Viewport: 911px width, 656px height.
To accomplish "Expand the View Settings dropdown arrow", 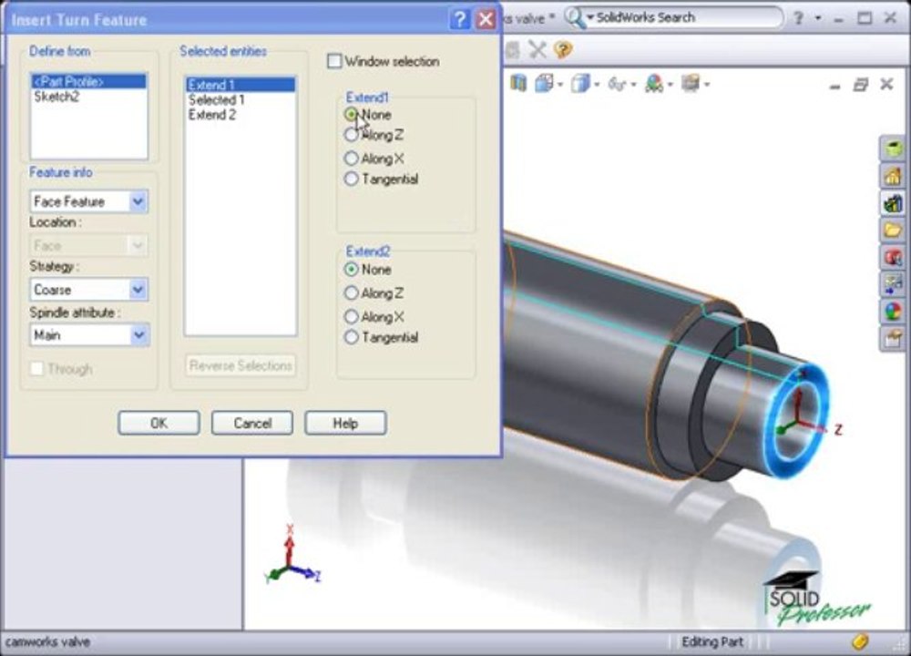I will pyautogui.click(x=707, y=85).
